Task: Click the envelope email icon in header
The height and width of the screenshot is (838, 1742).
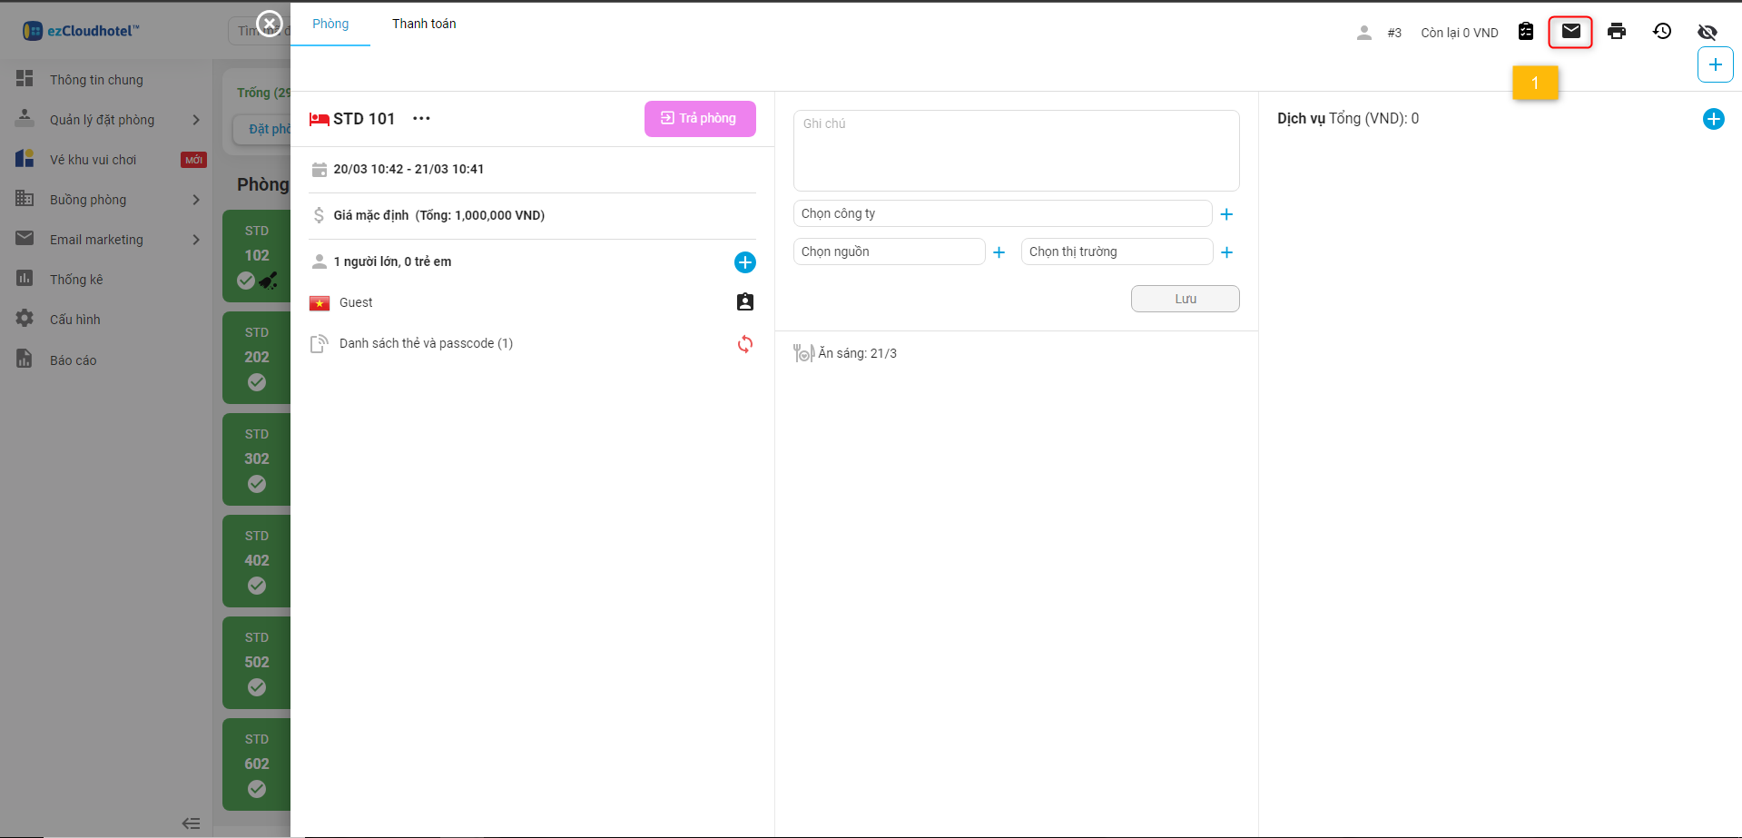Action: 1570,32
